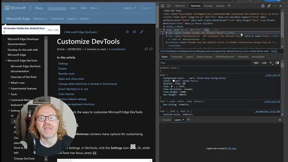
Task: Expand the What's new sidebar item
Action: click(x=9, y=83)
